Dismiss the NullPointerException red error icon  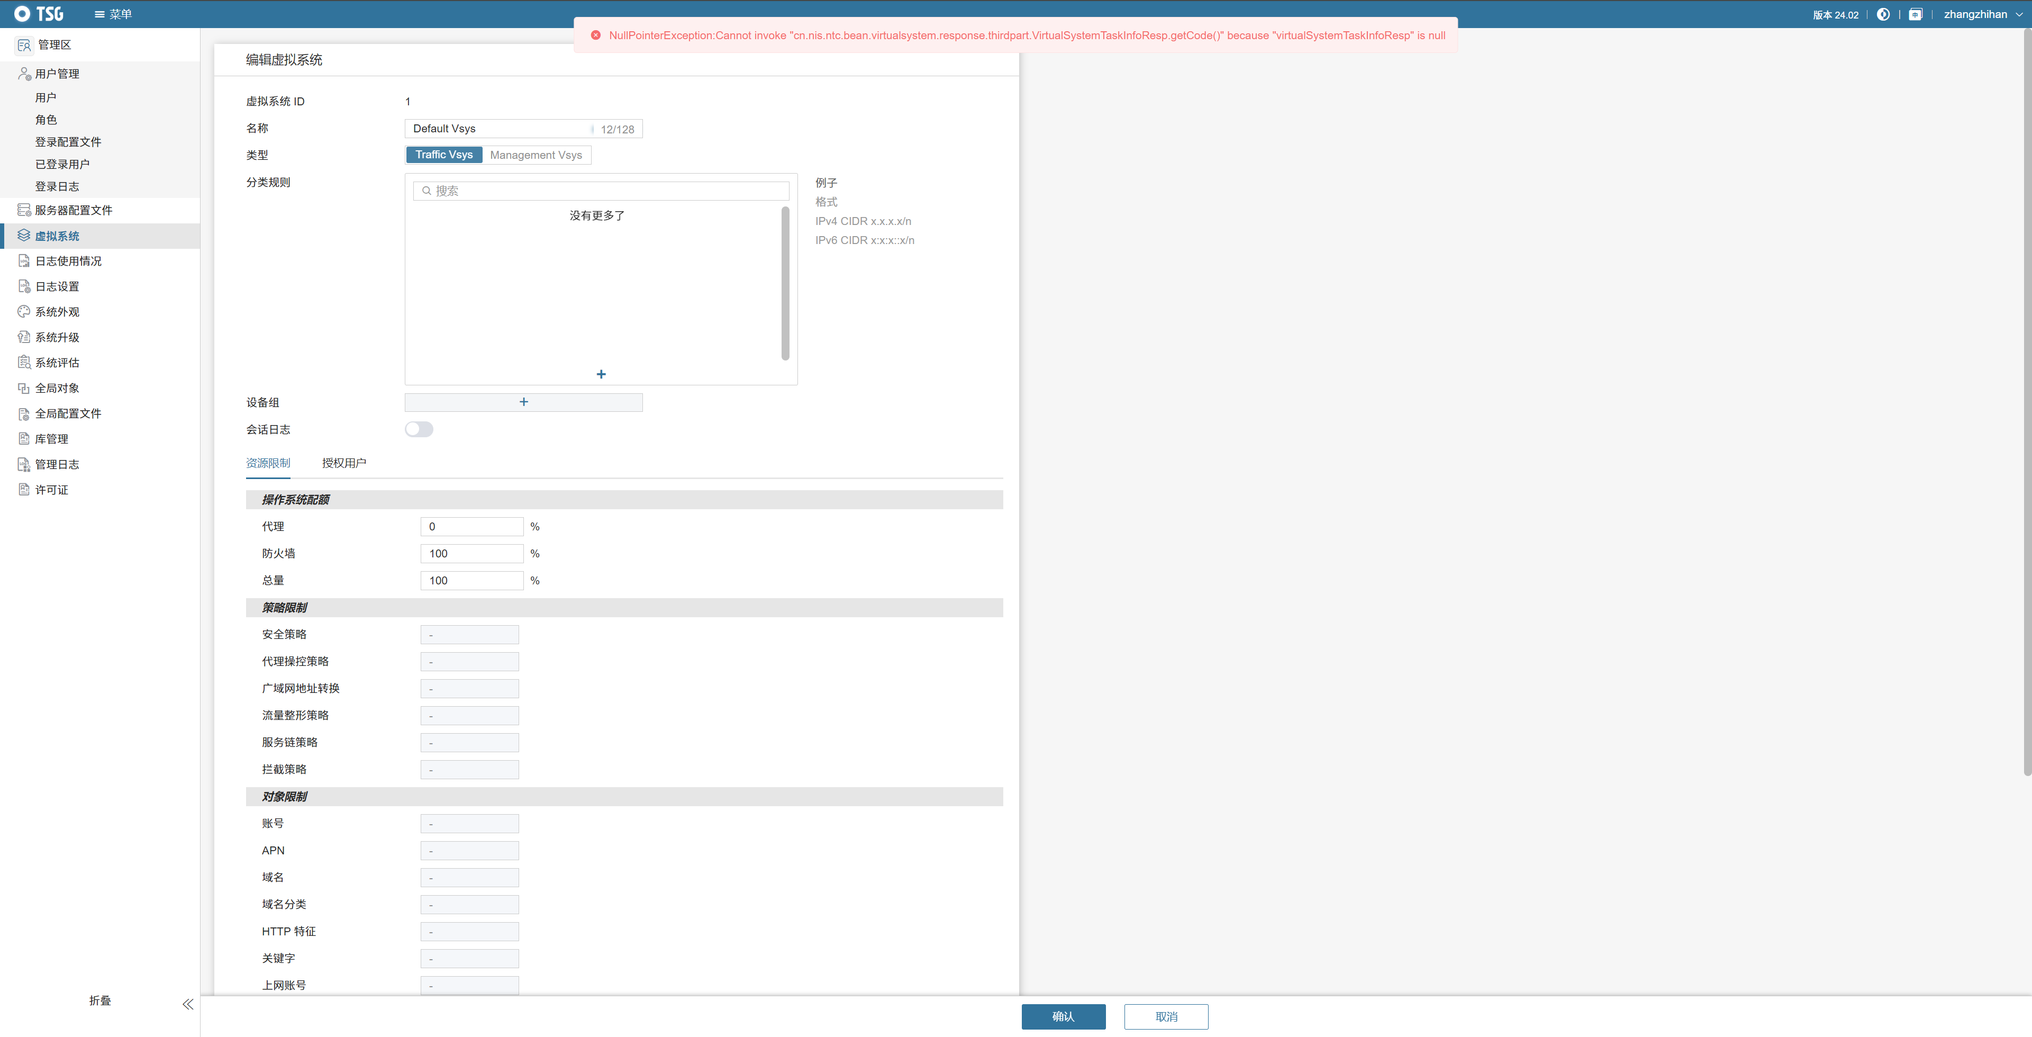[x=596, y=35]
